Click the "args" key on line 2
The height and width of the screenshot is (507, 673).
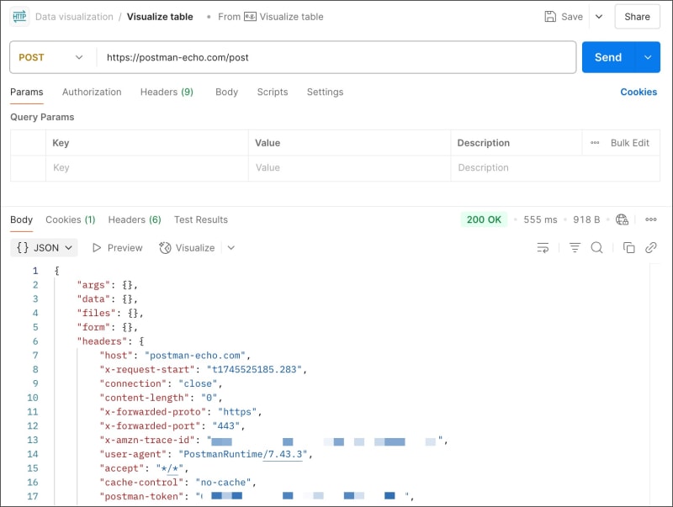(93, 285)
